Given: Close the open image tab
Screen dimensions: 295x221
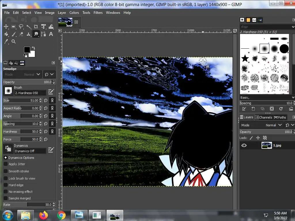Looking at the screenshot, I should pyautogui.click(x=76, y=22).
